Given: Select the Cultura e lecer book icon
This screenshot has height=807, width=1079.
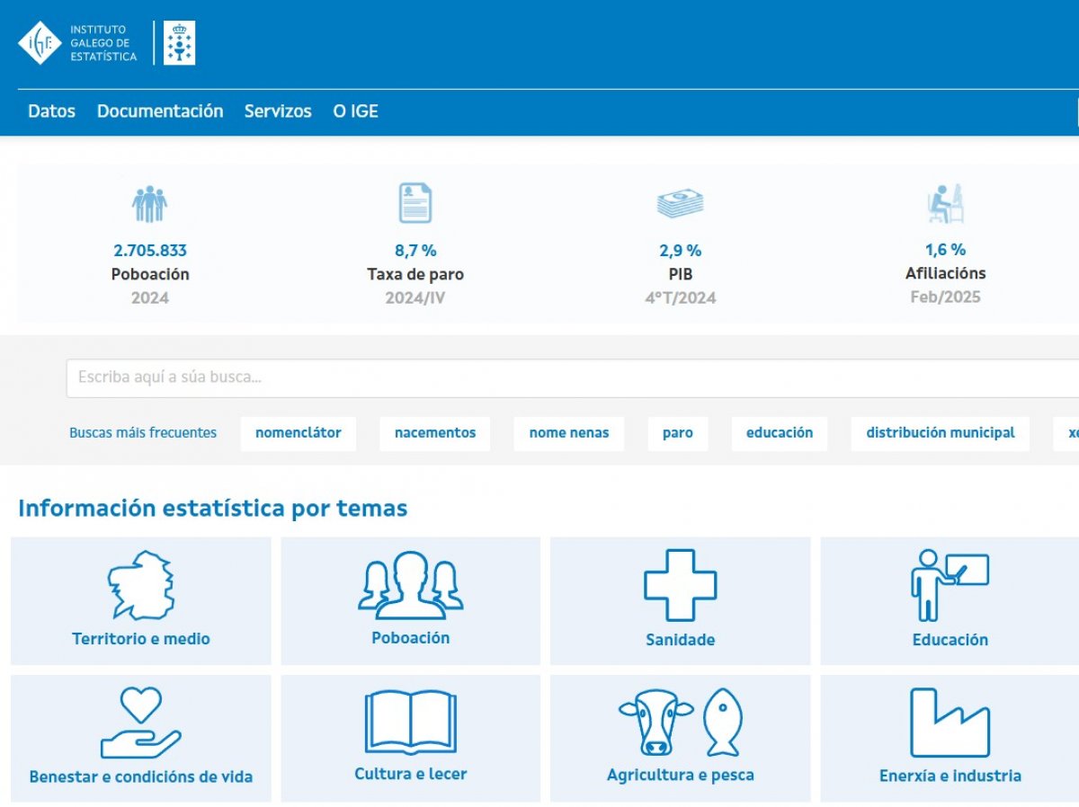Looking at the screenshot, I should pyautogui.click(x=411, y=722).
